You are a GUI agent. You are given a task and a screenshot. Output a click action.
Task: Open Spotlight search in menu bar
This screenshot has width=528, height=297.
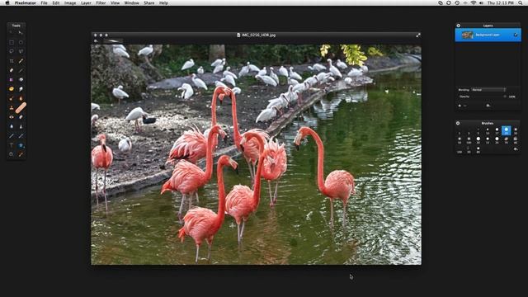tap(521, 3)
